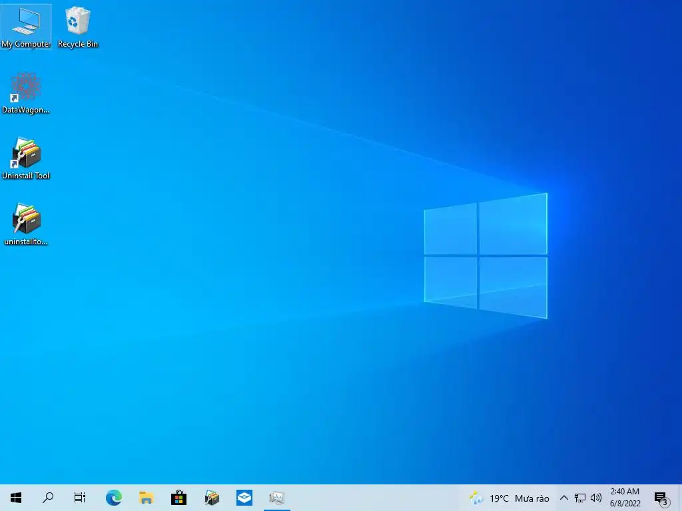Select the uninstallto... file icon on desktop
Image resolution: width=682 pixels, height=511 pixels.
point(26,225)
